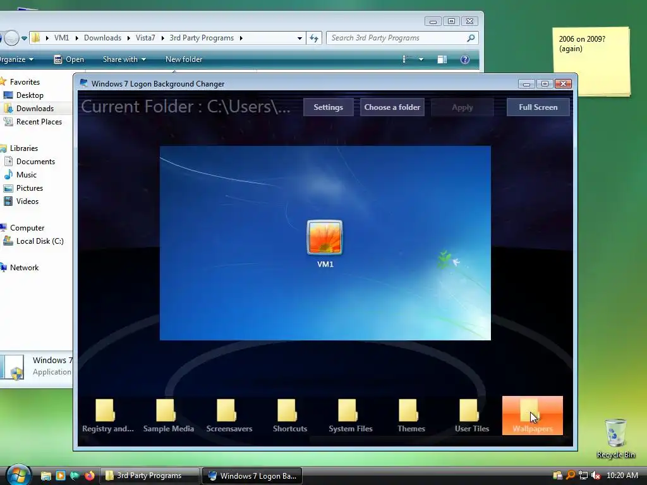Click the search magnifier icon in Explorer

click(x=471, y=38)
